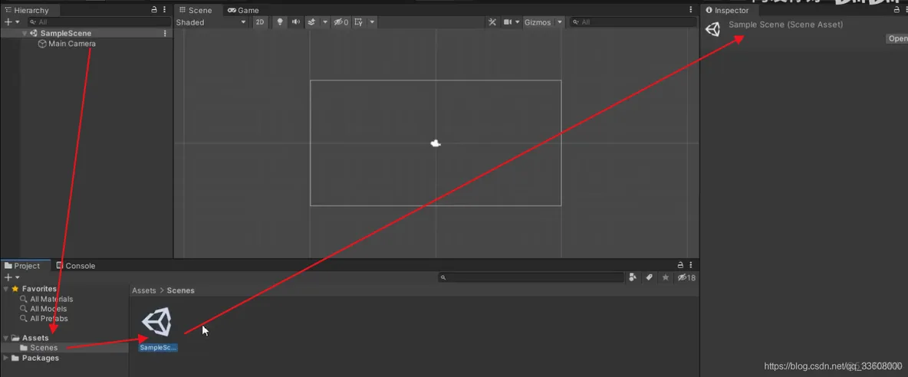Viewport: 908px width, 377px height.
Task: Click the Main Camera cube icon
Action: click(42, 44)
